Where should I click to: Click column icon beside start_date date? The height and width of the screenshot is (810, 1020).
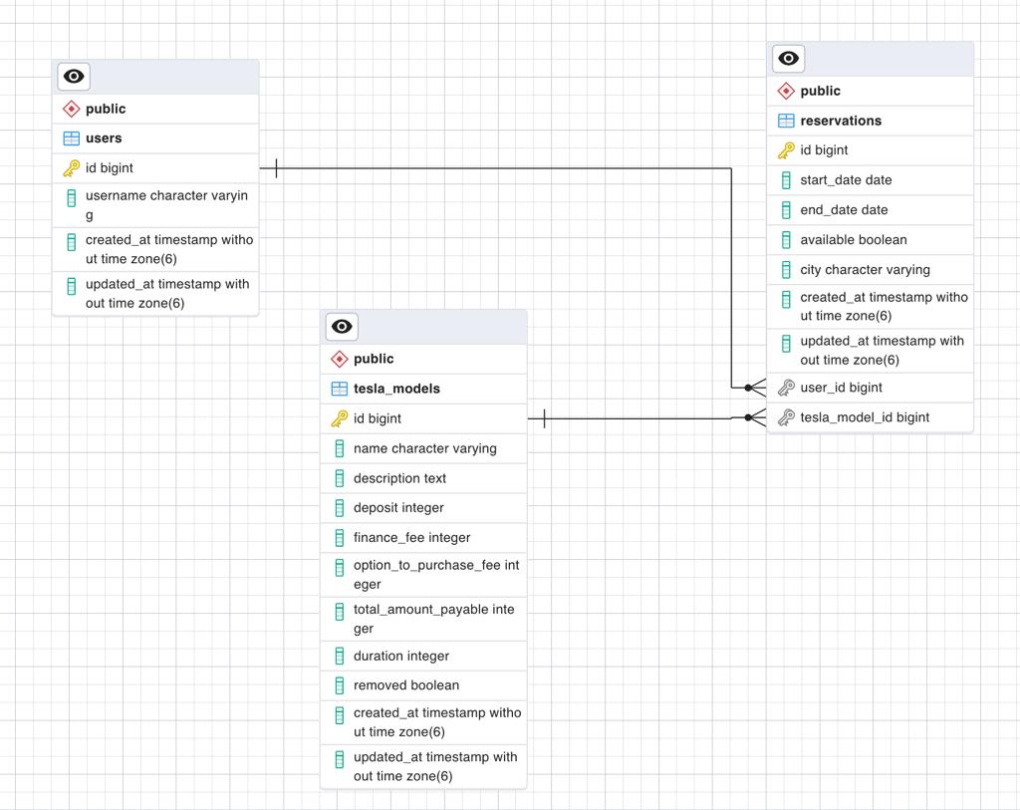787,180
